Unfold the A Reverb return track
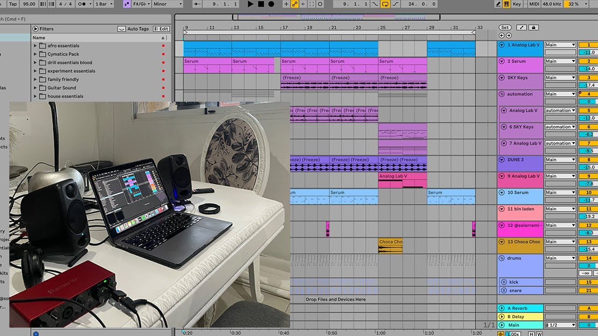 pos(502,308)
